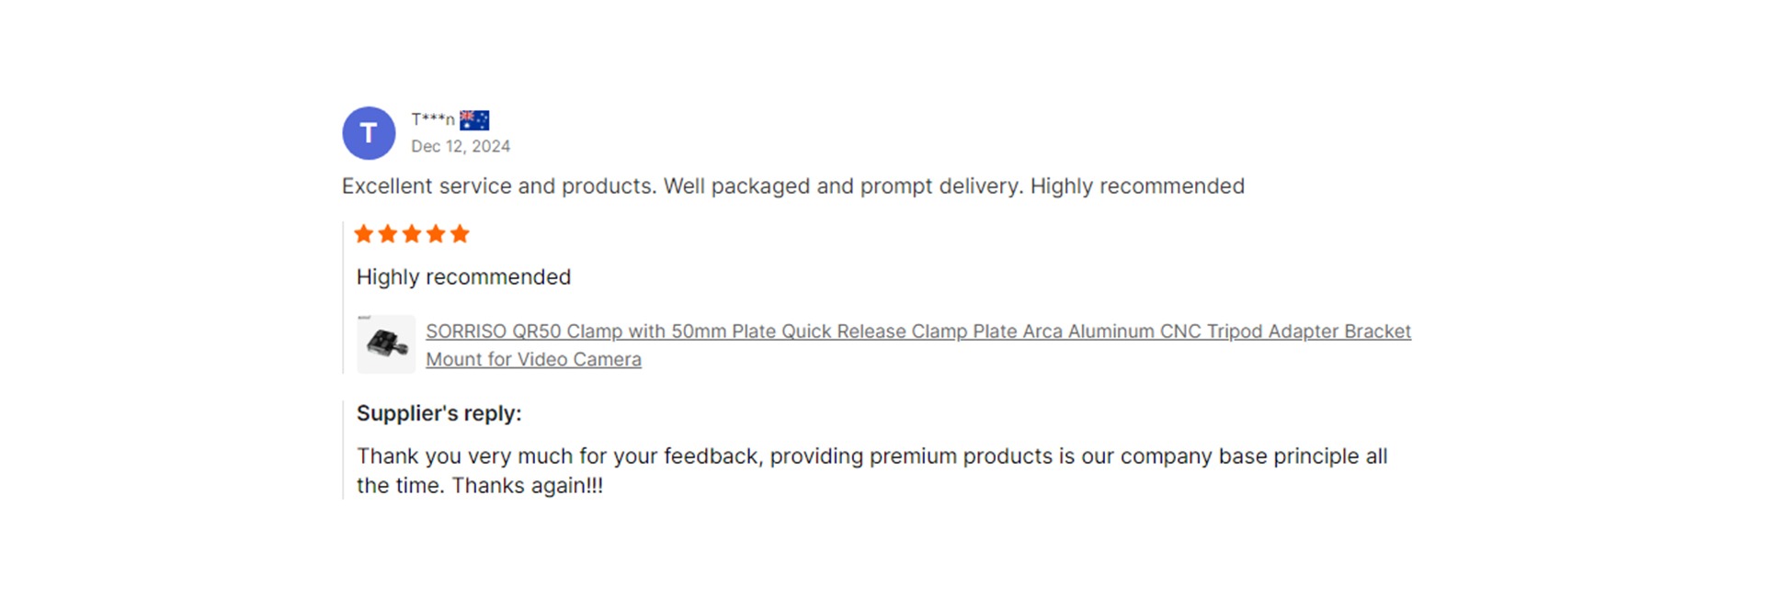Click the 'Thank you very much' reply line
The height and width of the screenshot is (596, 1765).
[x=872, y=456]
